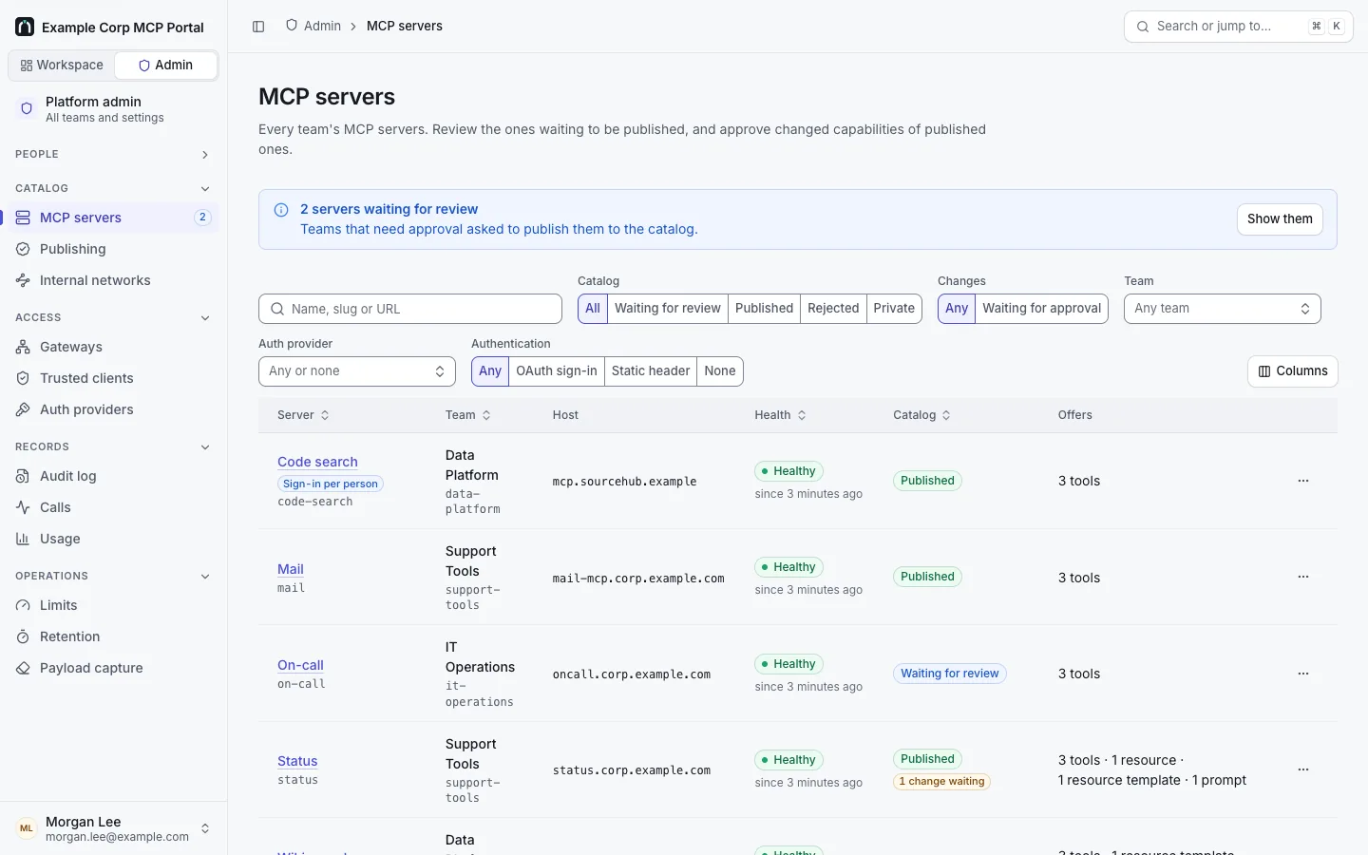The image size is (1368, 855).
Task: Switch to the Admin tab
Action: [x=165, y=66]
